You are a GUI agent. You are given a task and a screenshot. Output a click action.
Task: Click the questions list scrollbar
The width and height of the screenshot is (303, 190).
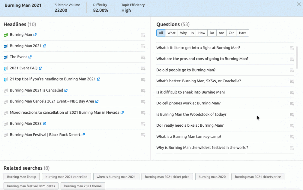coord(297,57)
